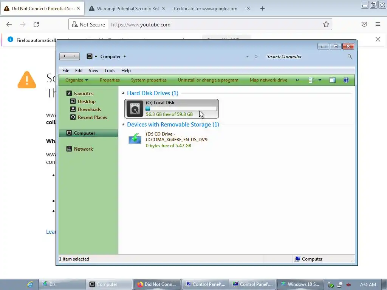Open the Tools menu
The height and width of the screenshot is (290, 387).
pyautogui.click(x=110, y=71)
